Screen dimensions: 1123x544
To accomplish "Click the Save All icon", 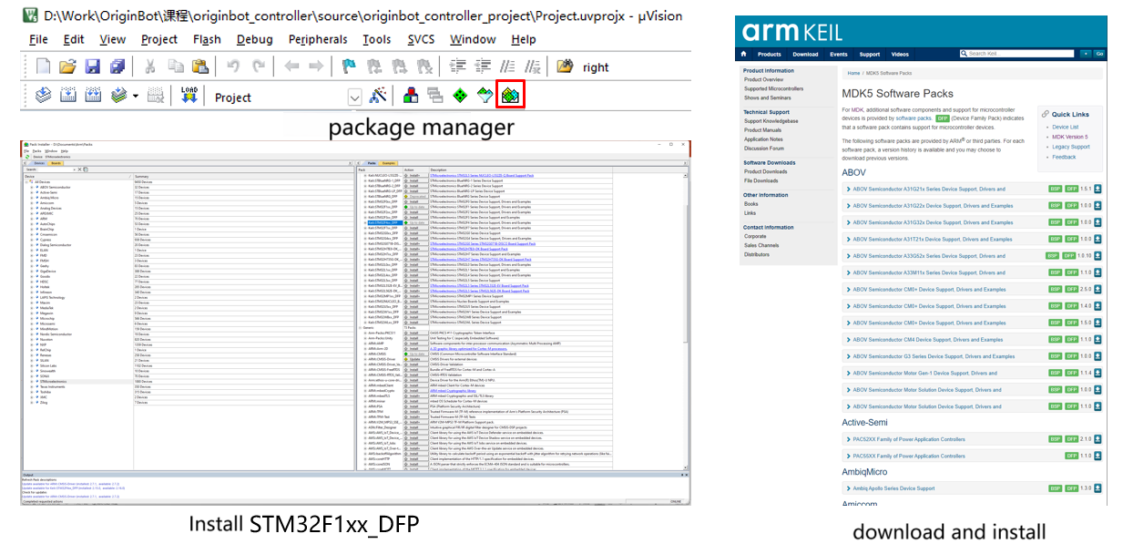I will coord(117,67).
